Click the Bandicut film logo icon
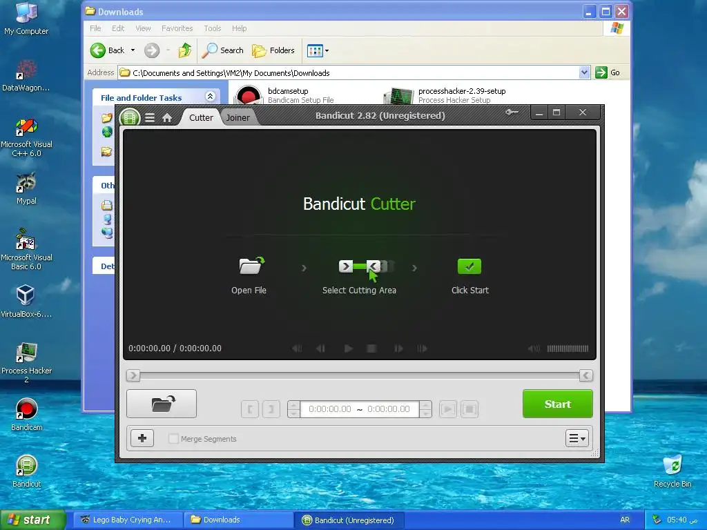Screen dimensions: 707x530 130,118
